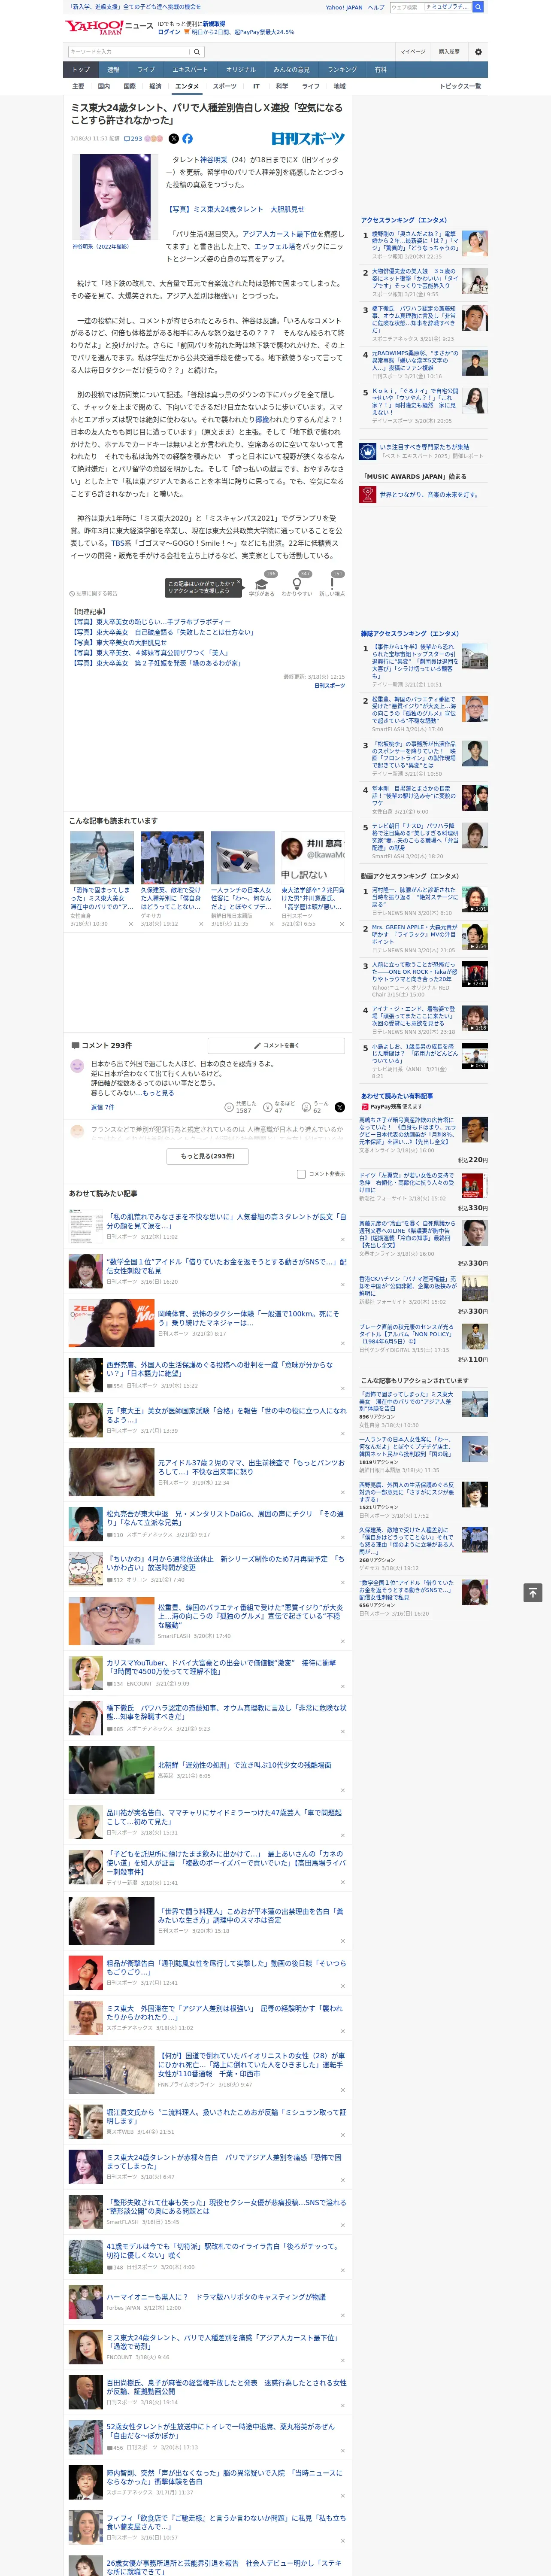Focus the keyword search input field

[129, 51]
